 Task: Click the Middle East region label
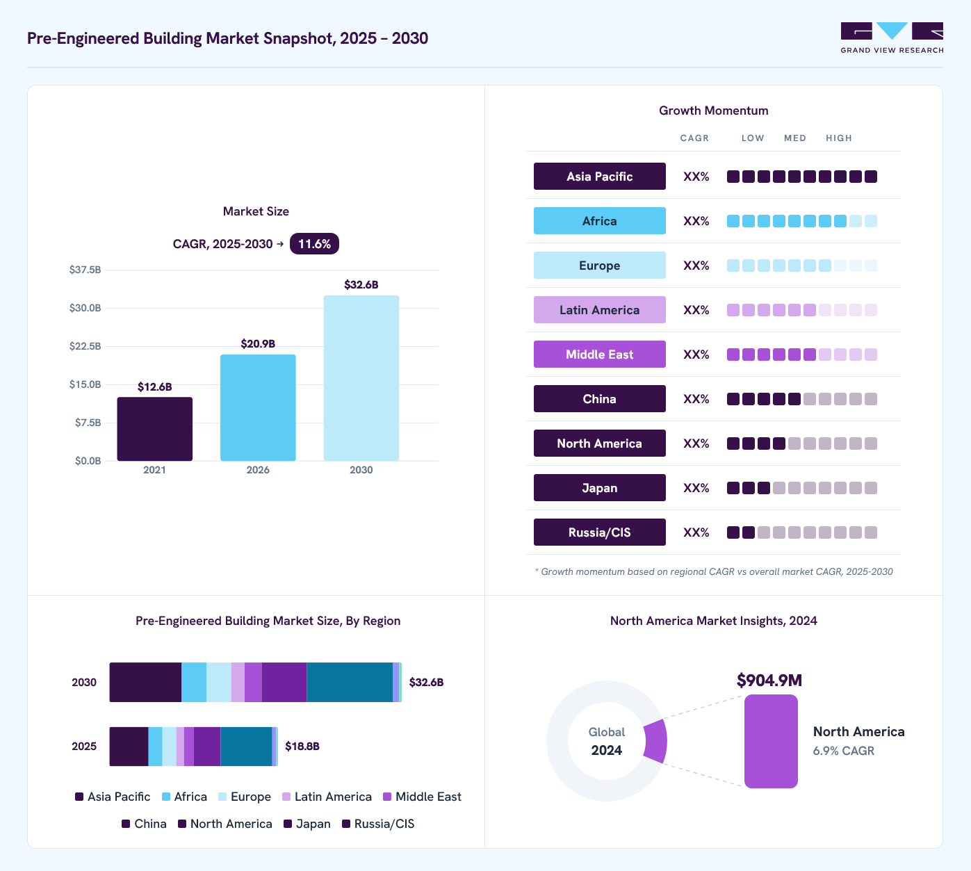599,355
